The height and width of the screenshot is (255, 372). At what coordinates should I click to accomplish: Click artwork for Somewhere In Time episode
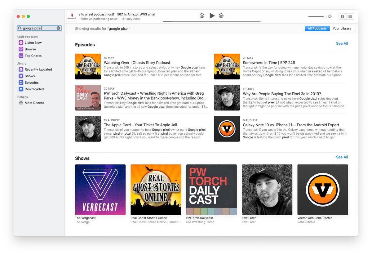[227, 66]
